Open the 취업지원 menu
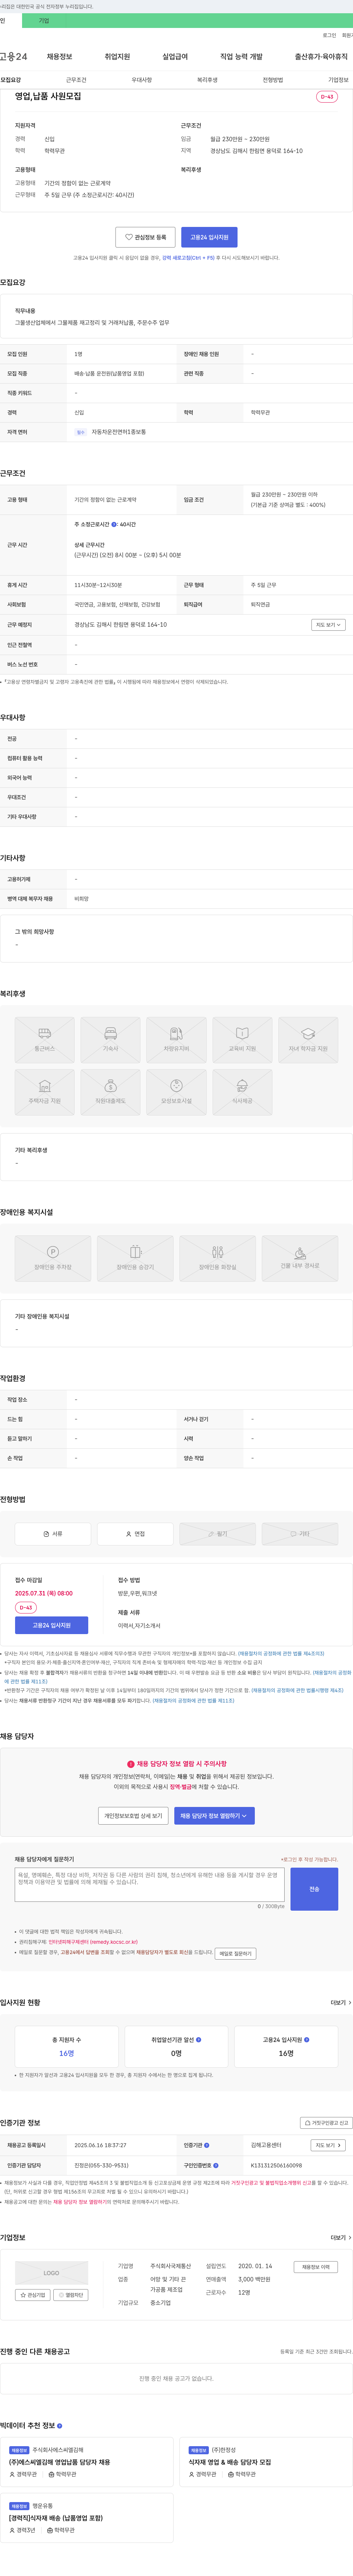This screenshot has width=353, height=2576. [x=117, y=57]
